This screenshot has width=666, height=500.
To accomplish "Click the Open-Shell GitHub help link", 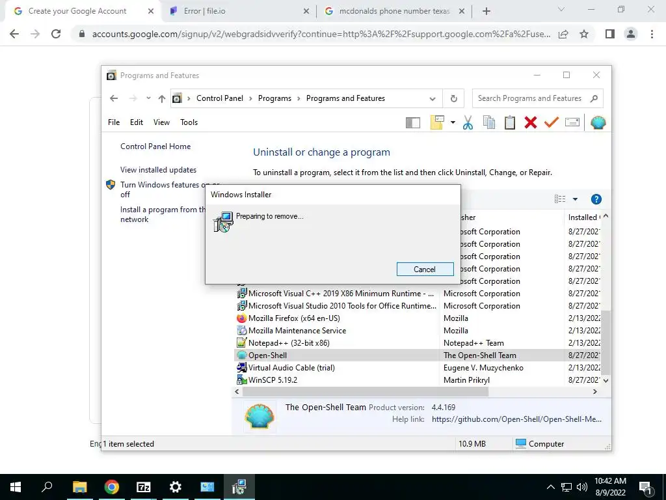I will point(516,419).
